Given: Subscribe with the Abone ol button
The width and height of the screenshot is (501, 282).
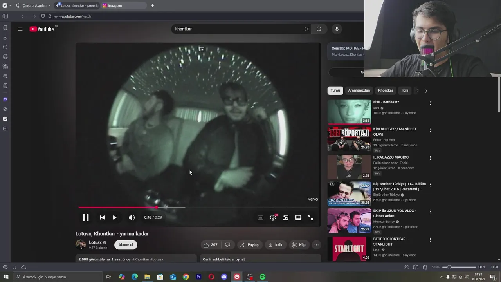Looking at the screenshot, I should coord(126,245).
